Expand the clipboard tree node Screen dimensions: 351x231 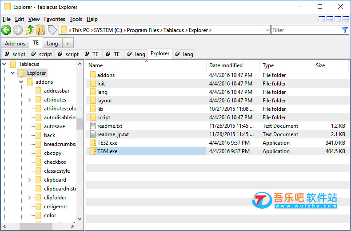click(30, 180)
